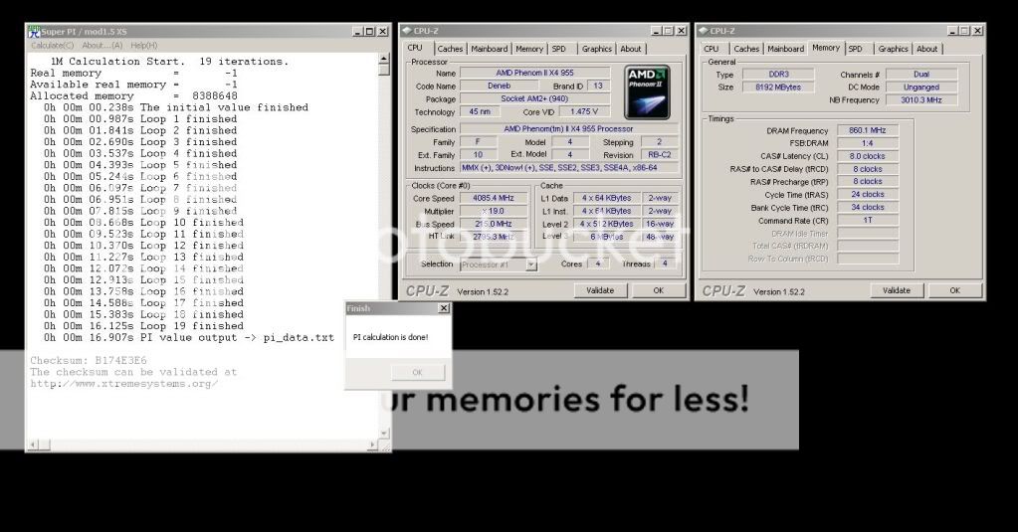Open the Calculate menu in Super PI
This screenshot has height=532, width=1018.
pyautogui.click(x=52, y=46)
